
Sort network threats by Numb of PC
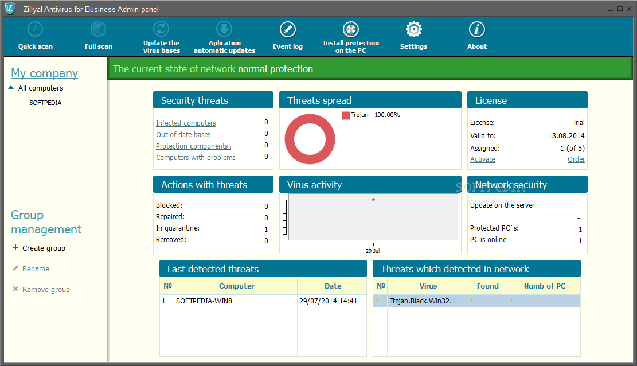(544, 286)
